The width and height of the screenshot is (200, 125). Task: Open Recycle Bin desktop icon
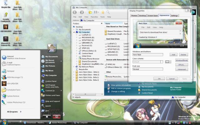(6, 4)
